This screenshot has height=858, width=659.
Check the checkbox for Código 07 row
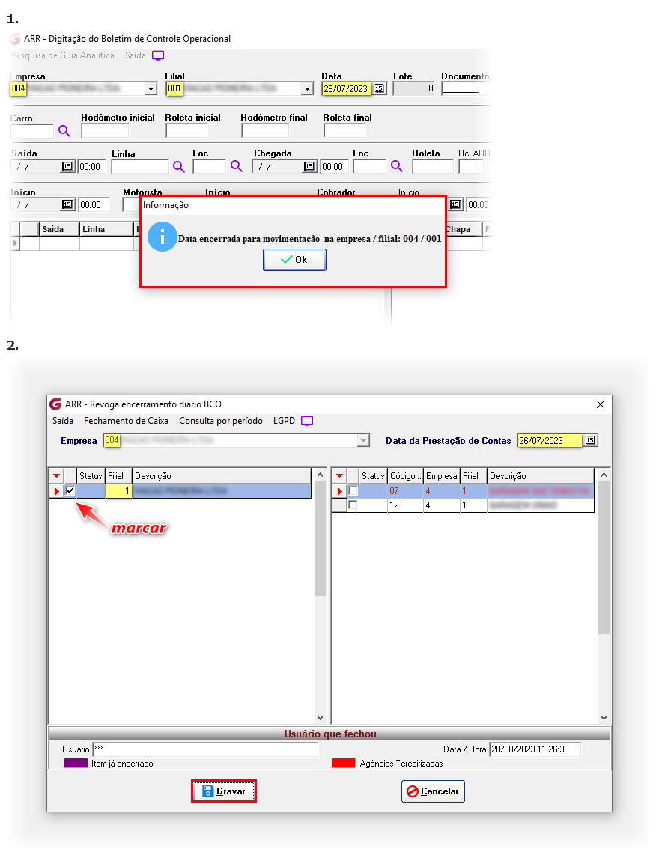pyautogui.click(x=353, y=491)
